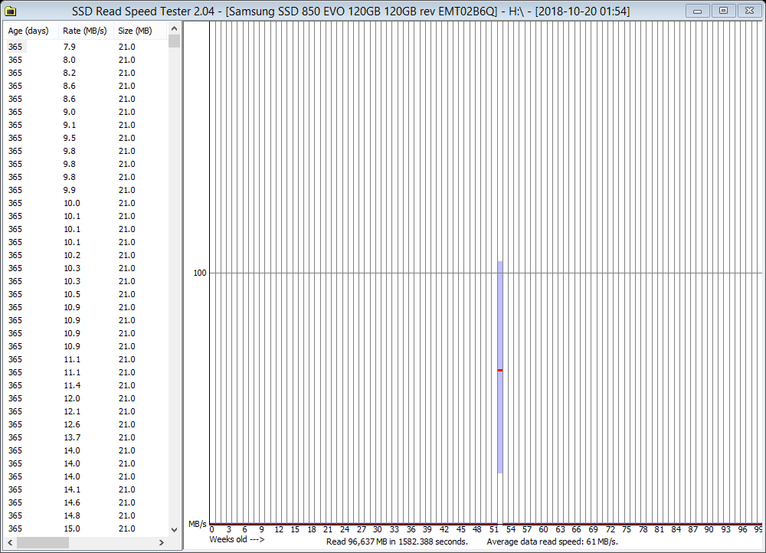Select the row with rate 15.0
Viewport: 766px width, 553px height.
pyautogui.click(x=86, y=528)
